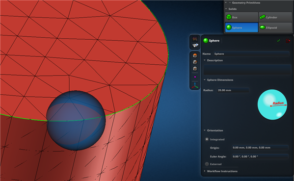The height and width of the screenshot is (181, 294).
Task: Collapse the Sphere Dimensions section
Action: pos(205,80)
